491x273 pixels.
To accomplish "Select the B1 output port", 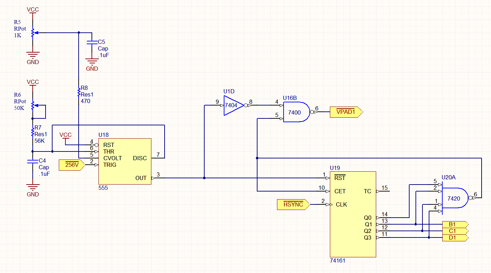I will tap(455, 224).
